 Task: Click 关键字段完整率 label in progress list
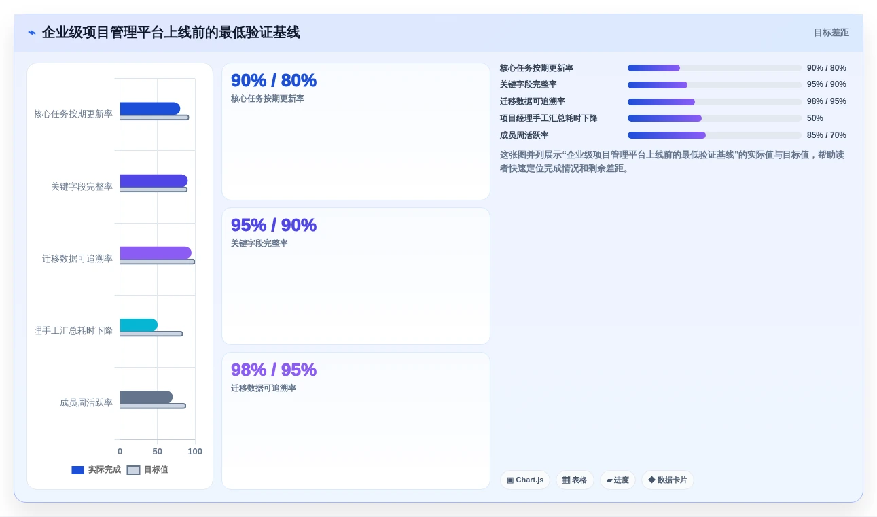(x=529, y=85)
